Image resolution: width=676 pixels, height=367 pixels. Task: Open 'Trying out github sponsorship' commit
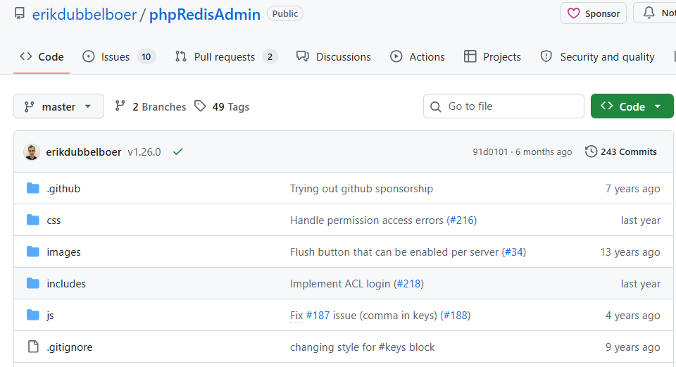pyautogui.click(x=362, y=189)
